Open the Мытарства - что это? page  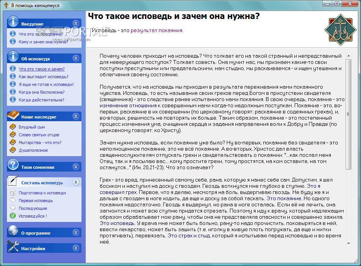(40, 142)
